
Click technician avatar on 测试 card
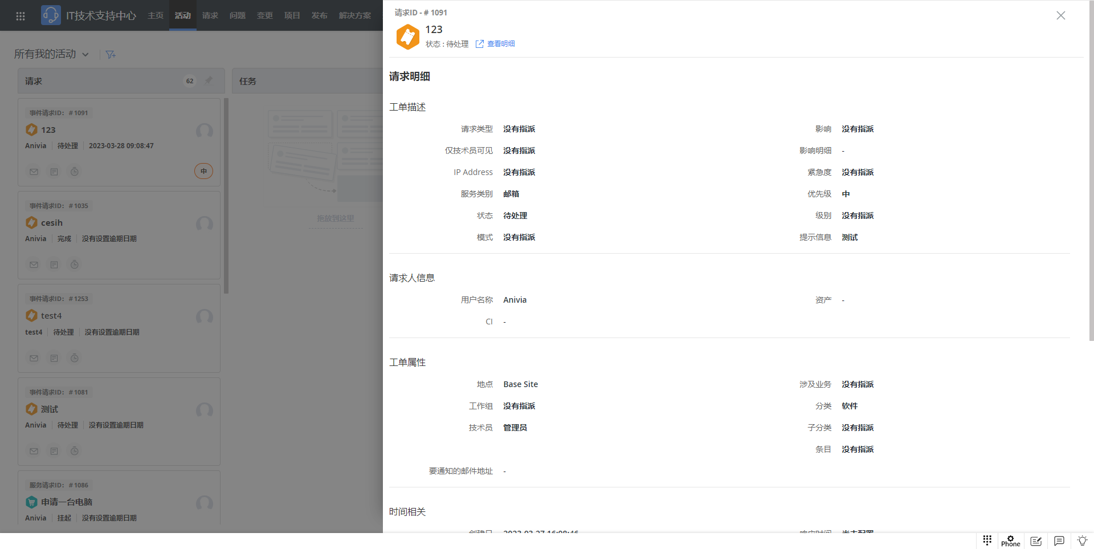(x=205, y=410)
